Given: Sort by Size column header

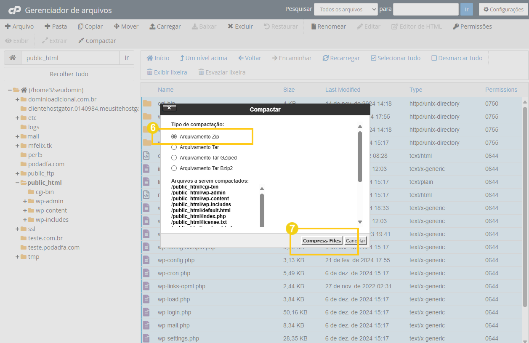Looking at the screenshot, I should 289,90.
